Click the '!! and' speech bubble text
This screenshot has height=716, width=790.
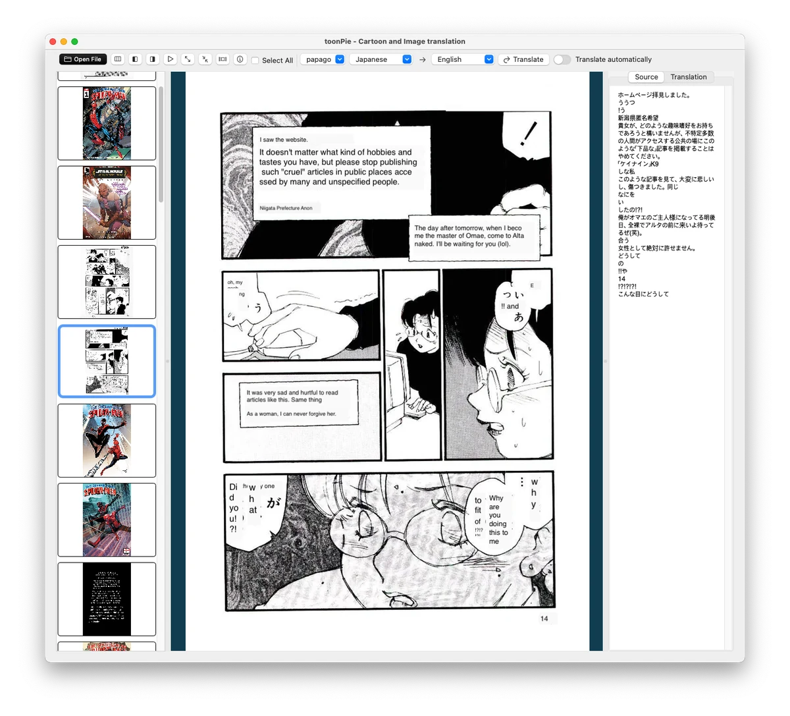(x=510, y=306)
